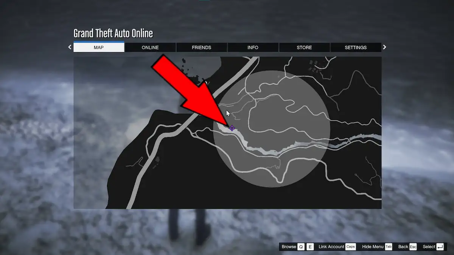This screenshot has height=255, width=454.
Task: Click the Back label in the bottom bar
Action: [403, 247]
